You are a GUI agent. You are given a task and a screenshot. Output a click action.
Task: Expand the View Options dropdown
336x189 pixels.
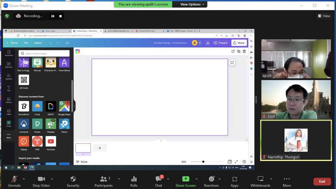pos(193,4)
